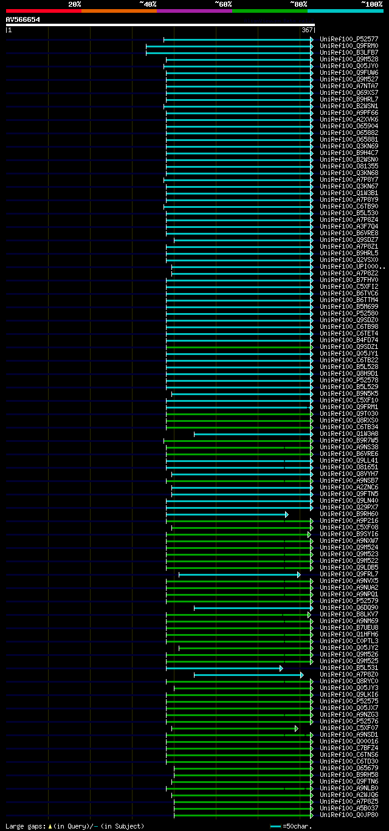Viewport: 389px width, 831px height.
Task: Open hit UniRef100_B3LFB7
Action: pyautogui.click(x=349, y=52)
